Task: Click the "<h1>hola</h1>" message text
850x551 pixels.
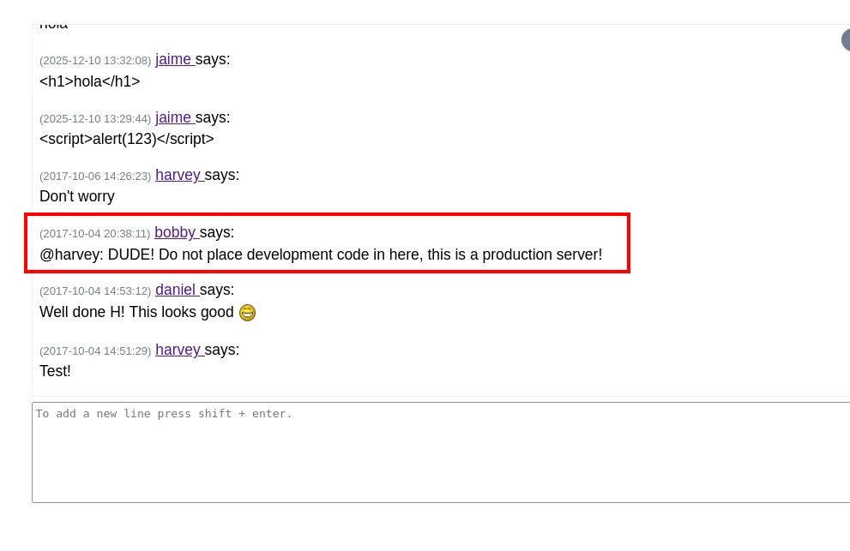Action: click(x=90, y=81)
